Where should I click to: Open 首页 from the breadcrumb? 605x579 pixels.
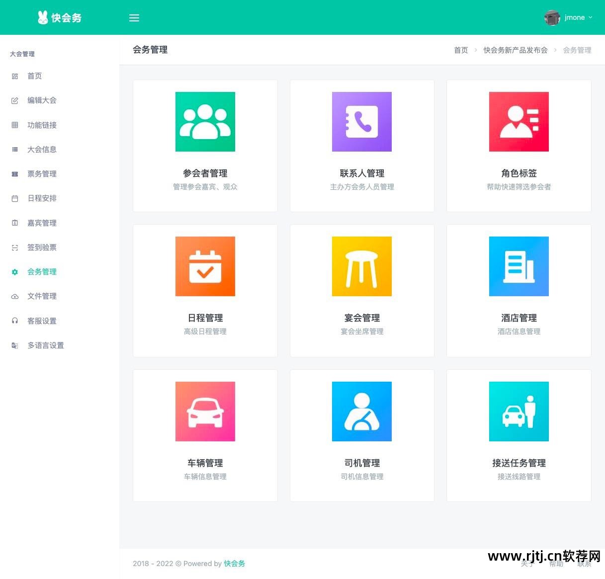pyautogui.click(x=460, y=50)
